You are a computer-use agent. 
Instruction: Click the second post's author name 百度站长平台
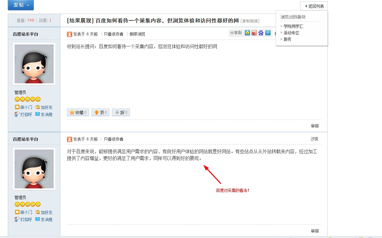coord(26,139)
